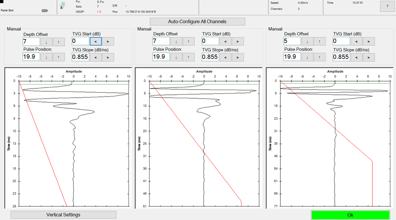The image size is (396, 220).
Task: Click the GPS satellite signal icon
Action: [63, 6]
